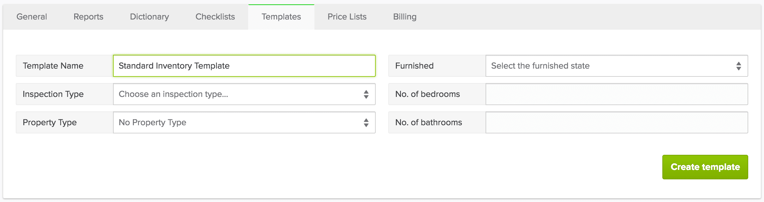Click the Create template button
The height and width of the screenshot is (202, 764).
point(705,167)
